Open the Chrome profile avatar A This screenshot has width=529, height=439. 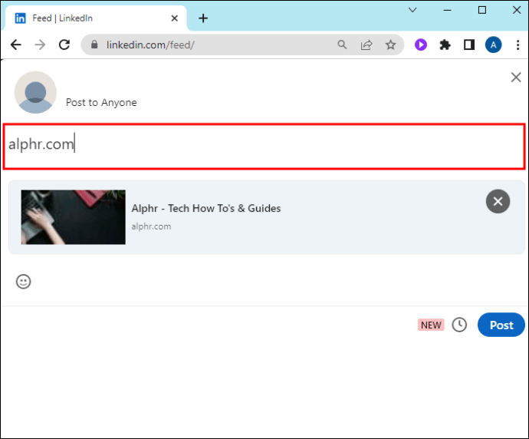tap(493, 45)
